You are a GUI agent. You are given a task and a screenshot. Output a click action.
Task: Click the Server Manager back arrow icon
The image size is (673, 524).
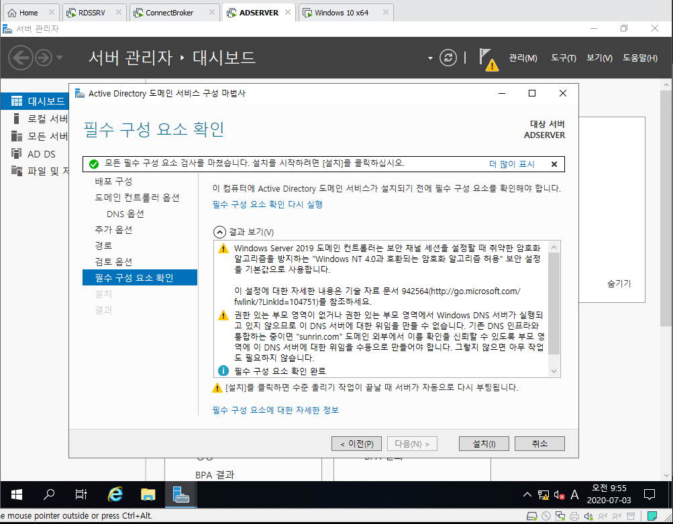coord(21,58)
